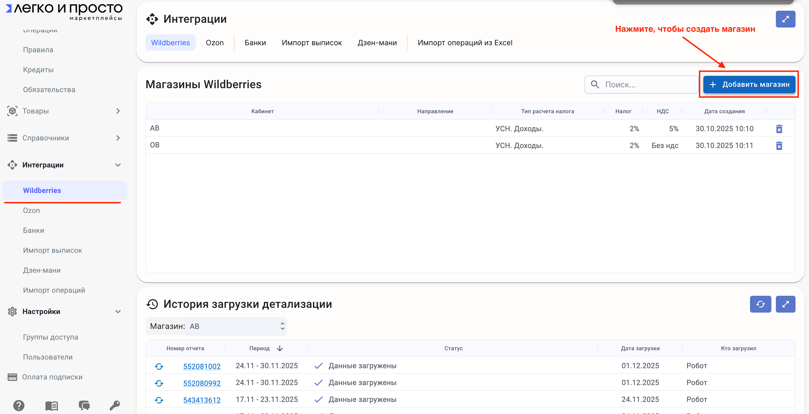
Task: Expand the Интеграции panel to fullscreen
Action: 785,19
